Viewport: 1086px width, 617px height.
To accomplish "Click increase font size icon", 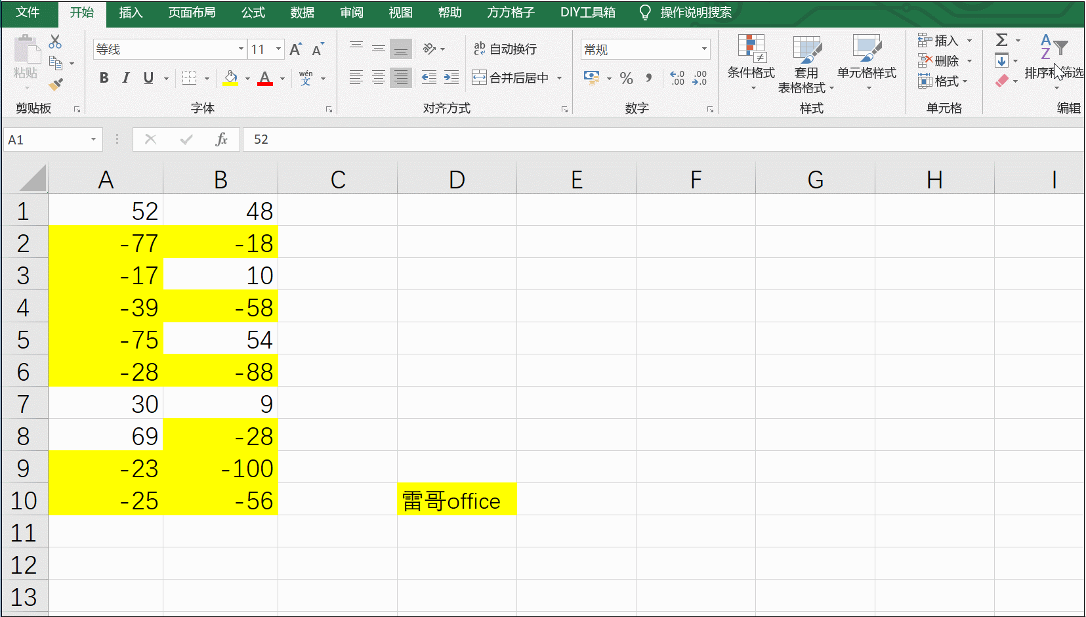I will tap(295, 50).
